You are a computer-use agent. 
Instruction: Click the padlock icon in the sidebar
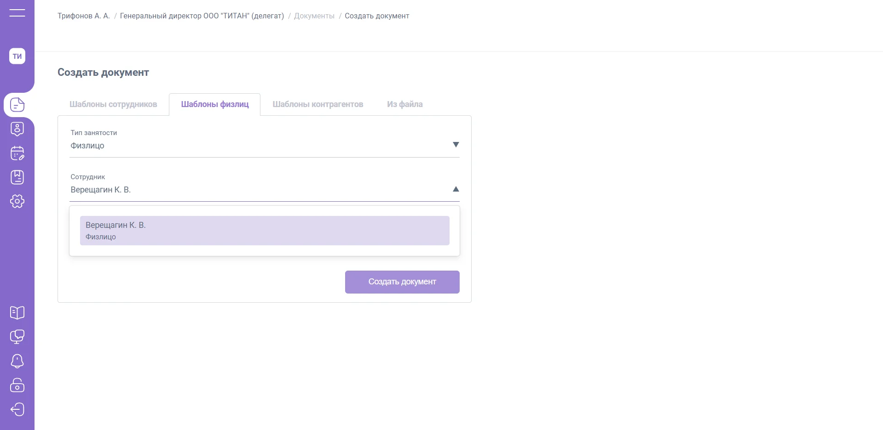(x=17, y=385)
